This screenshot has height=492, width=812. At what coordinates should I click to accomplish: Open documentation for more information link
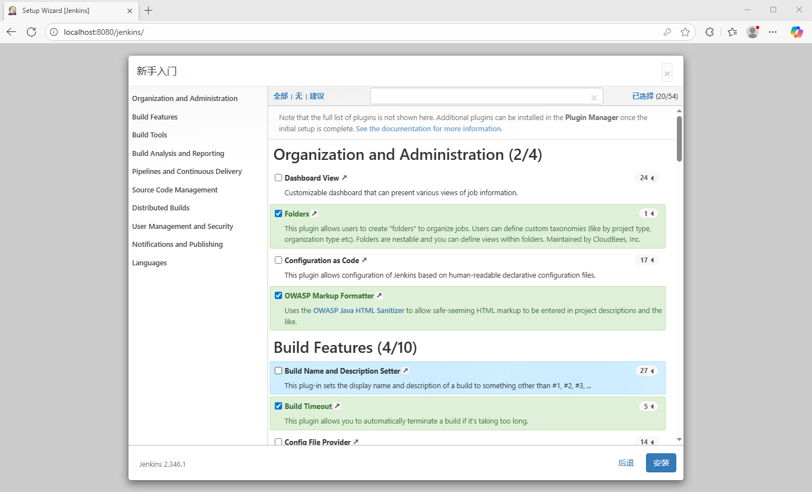point(429,128)
